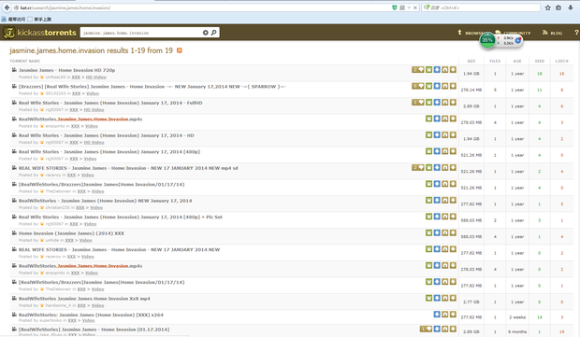Click the magnifier icon to run the search
580x337 pixels.
(214, 33)
